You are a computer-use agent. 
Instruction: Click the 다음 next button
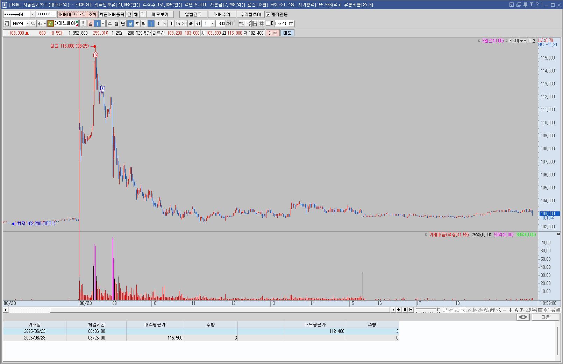pyautogui.click(x=545, y=317)
